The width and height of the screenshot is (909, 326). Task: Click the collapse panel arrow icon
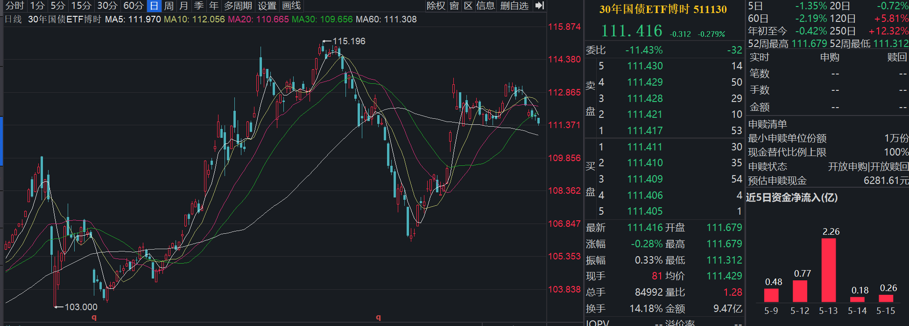coord(540,6)
